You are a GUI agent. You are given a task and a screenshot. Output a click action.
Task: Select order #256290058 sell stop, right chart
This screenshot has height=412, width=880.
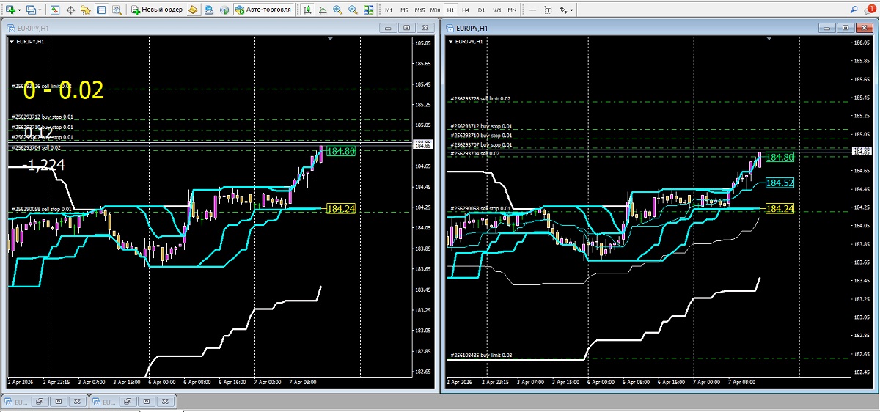(481, 209)
